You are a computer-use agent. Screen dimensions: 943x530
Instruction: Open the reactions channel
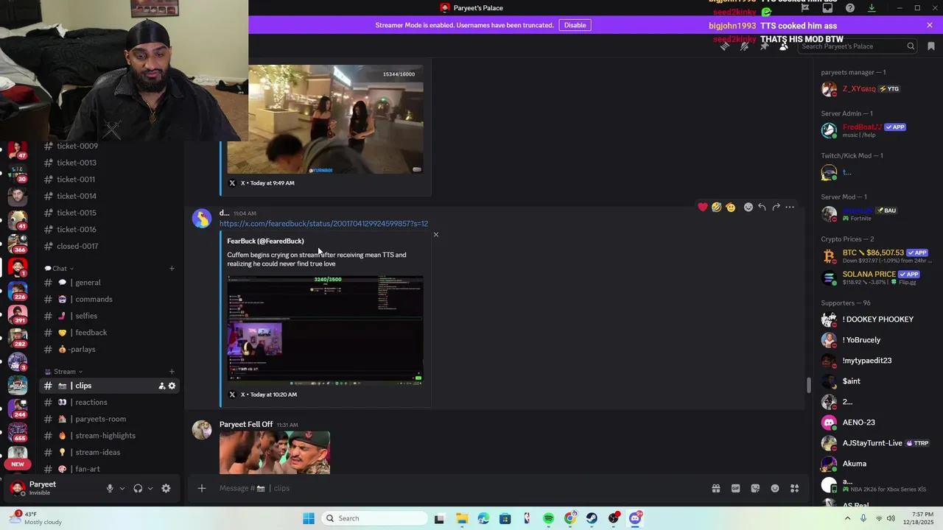(109, 403)
